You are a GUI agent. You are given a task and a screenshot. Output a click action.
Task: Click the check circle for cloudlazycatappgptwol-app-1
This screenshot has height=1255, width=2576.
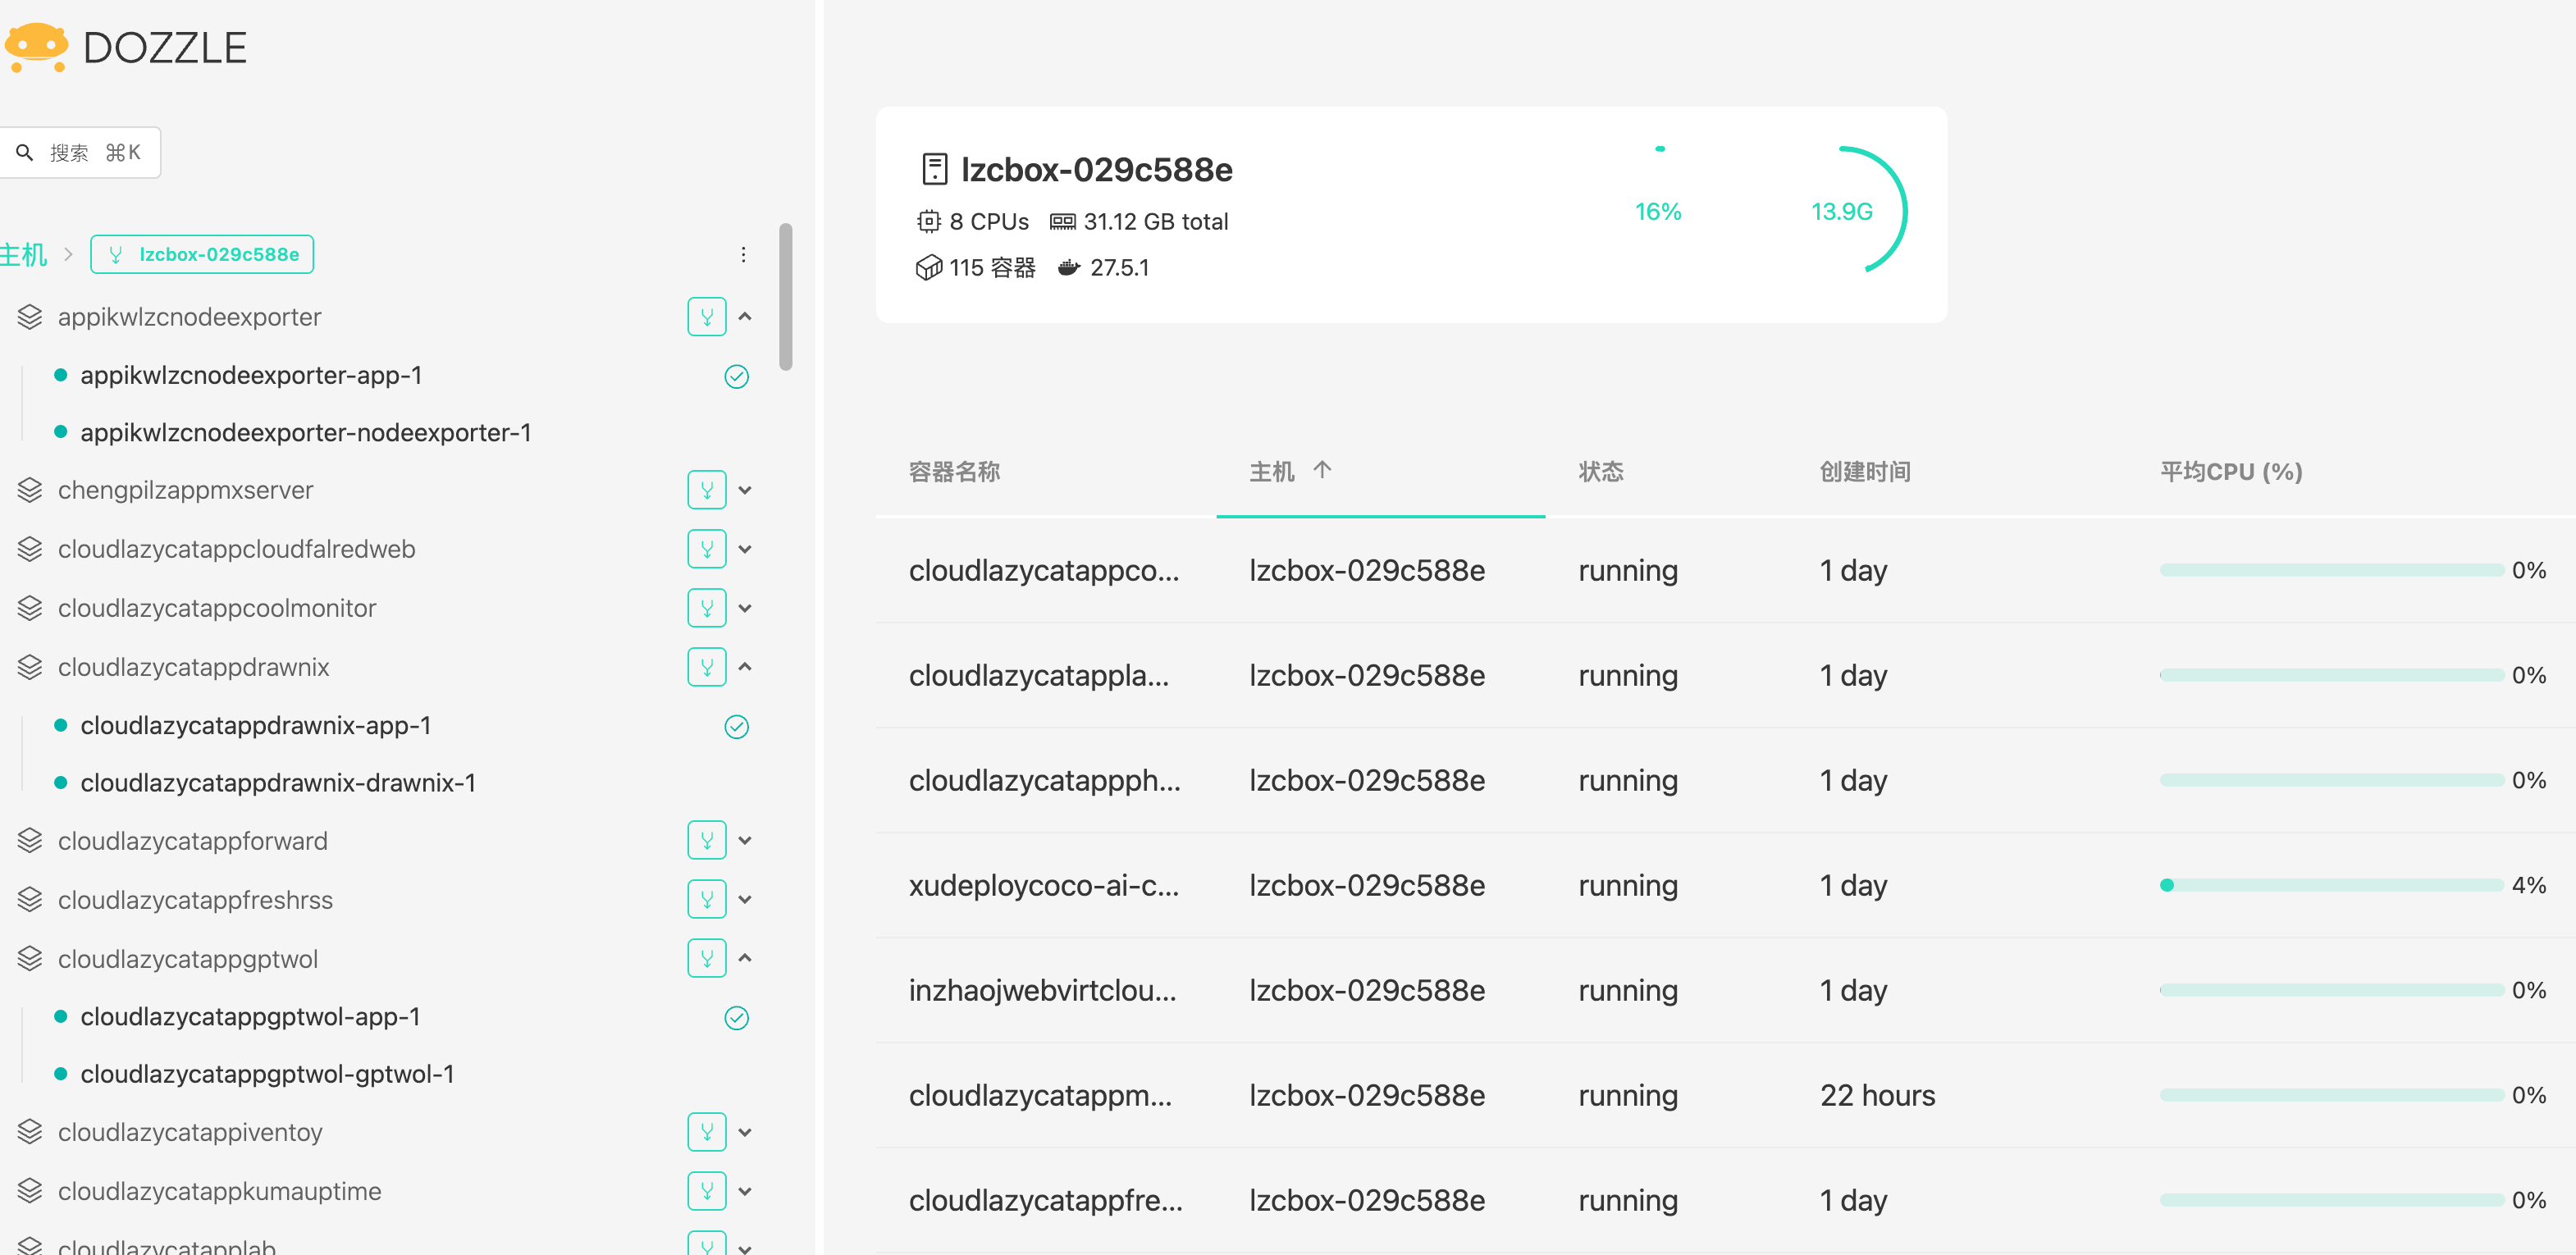tap(736, 1018)
